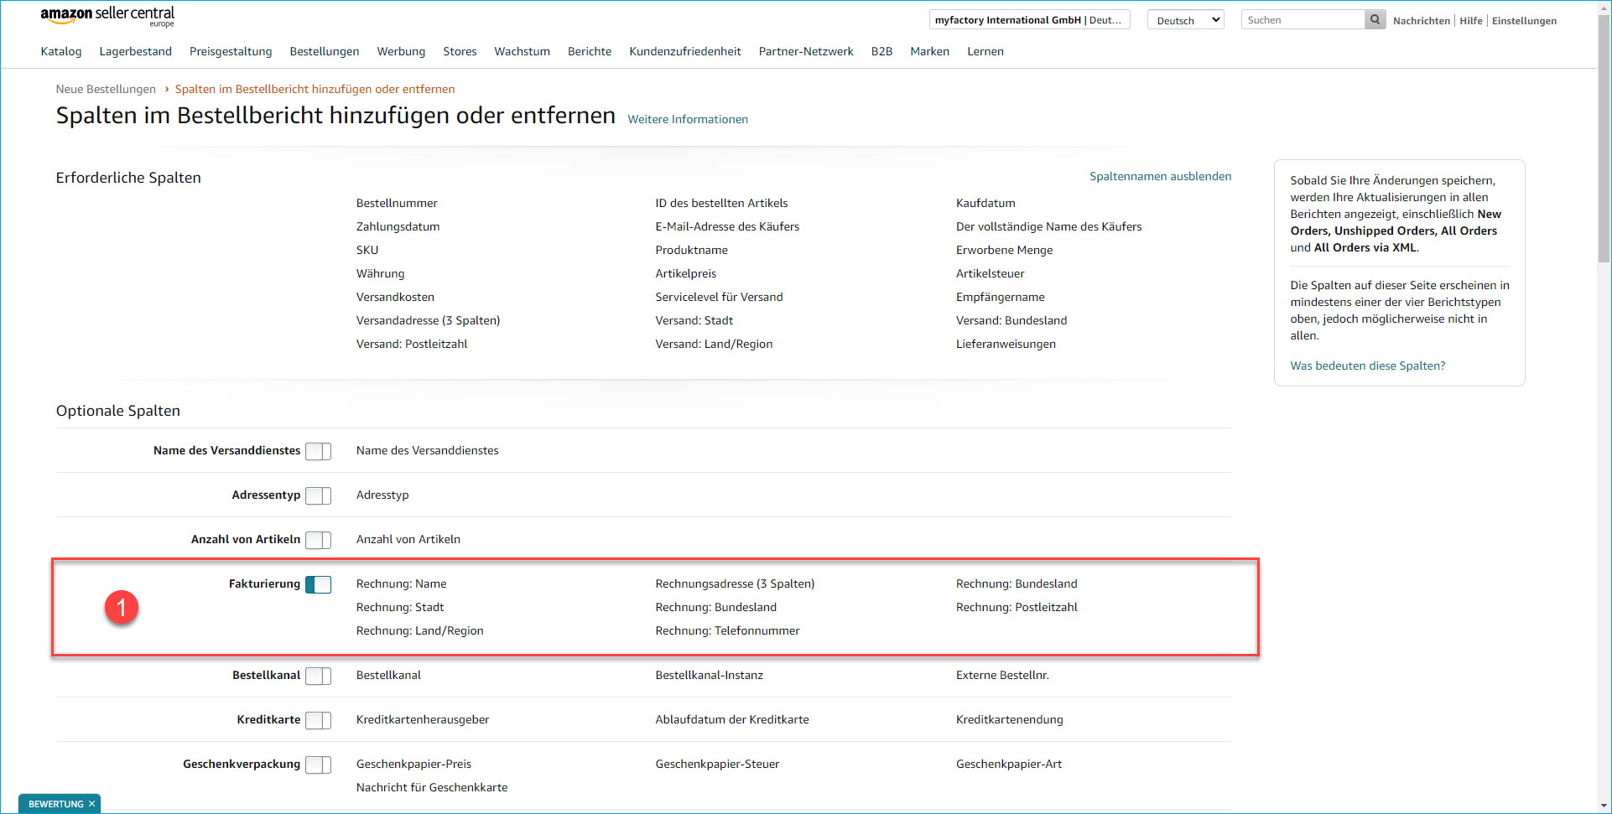
Task: Open Einstellungen in the header
Action: 1524,21
